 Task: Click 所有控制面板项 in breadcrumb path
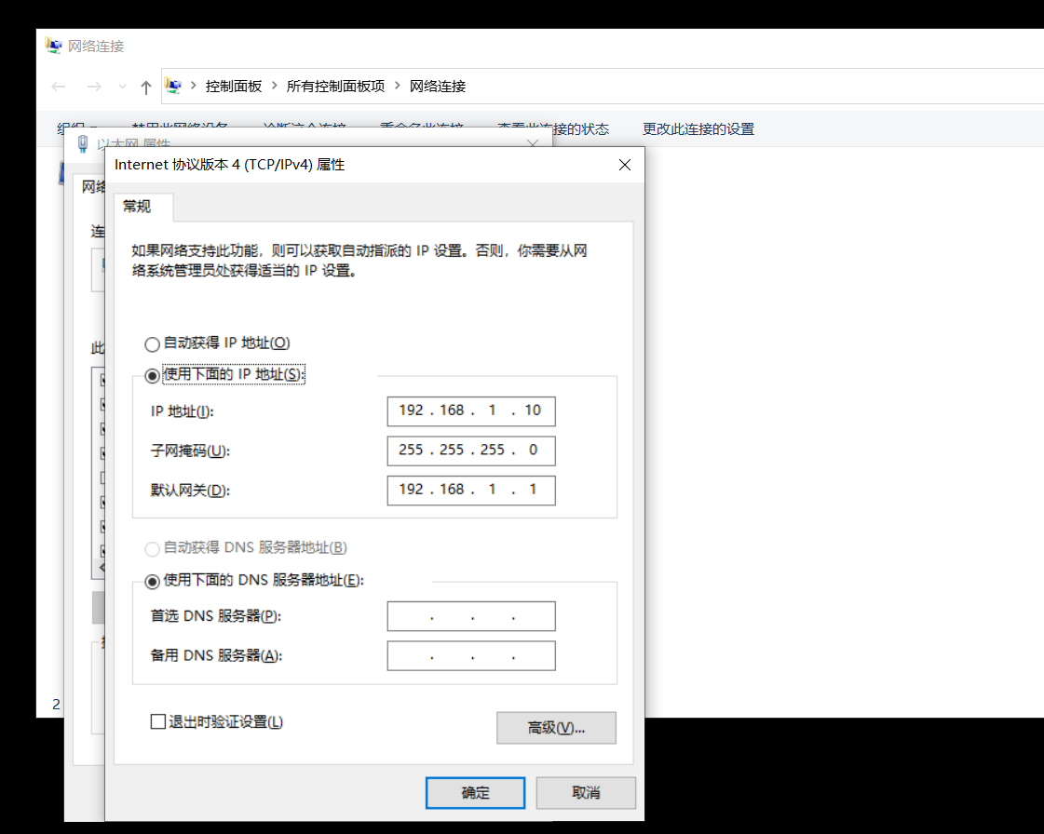point(335,86)
